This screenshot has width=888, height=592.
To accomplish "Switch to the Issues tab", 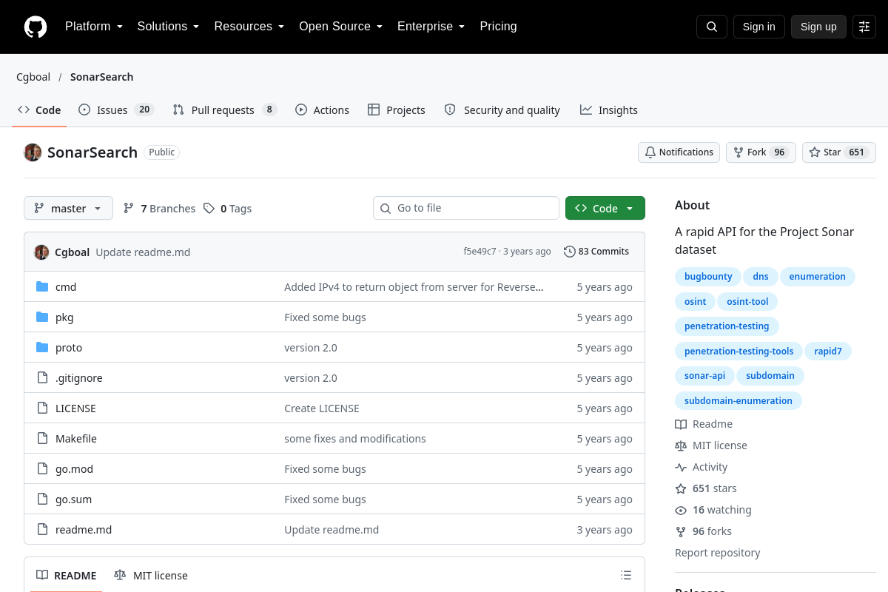I will pyautogui.click(x=116, y=110).
